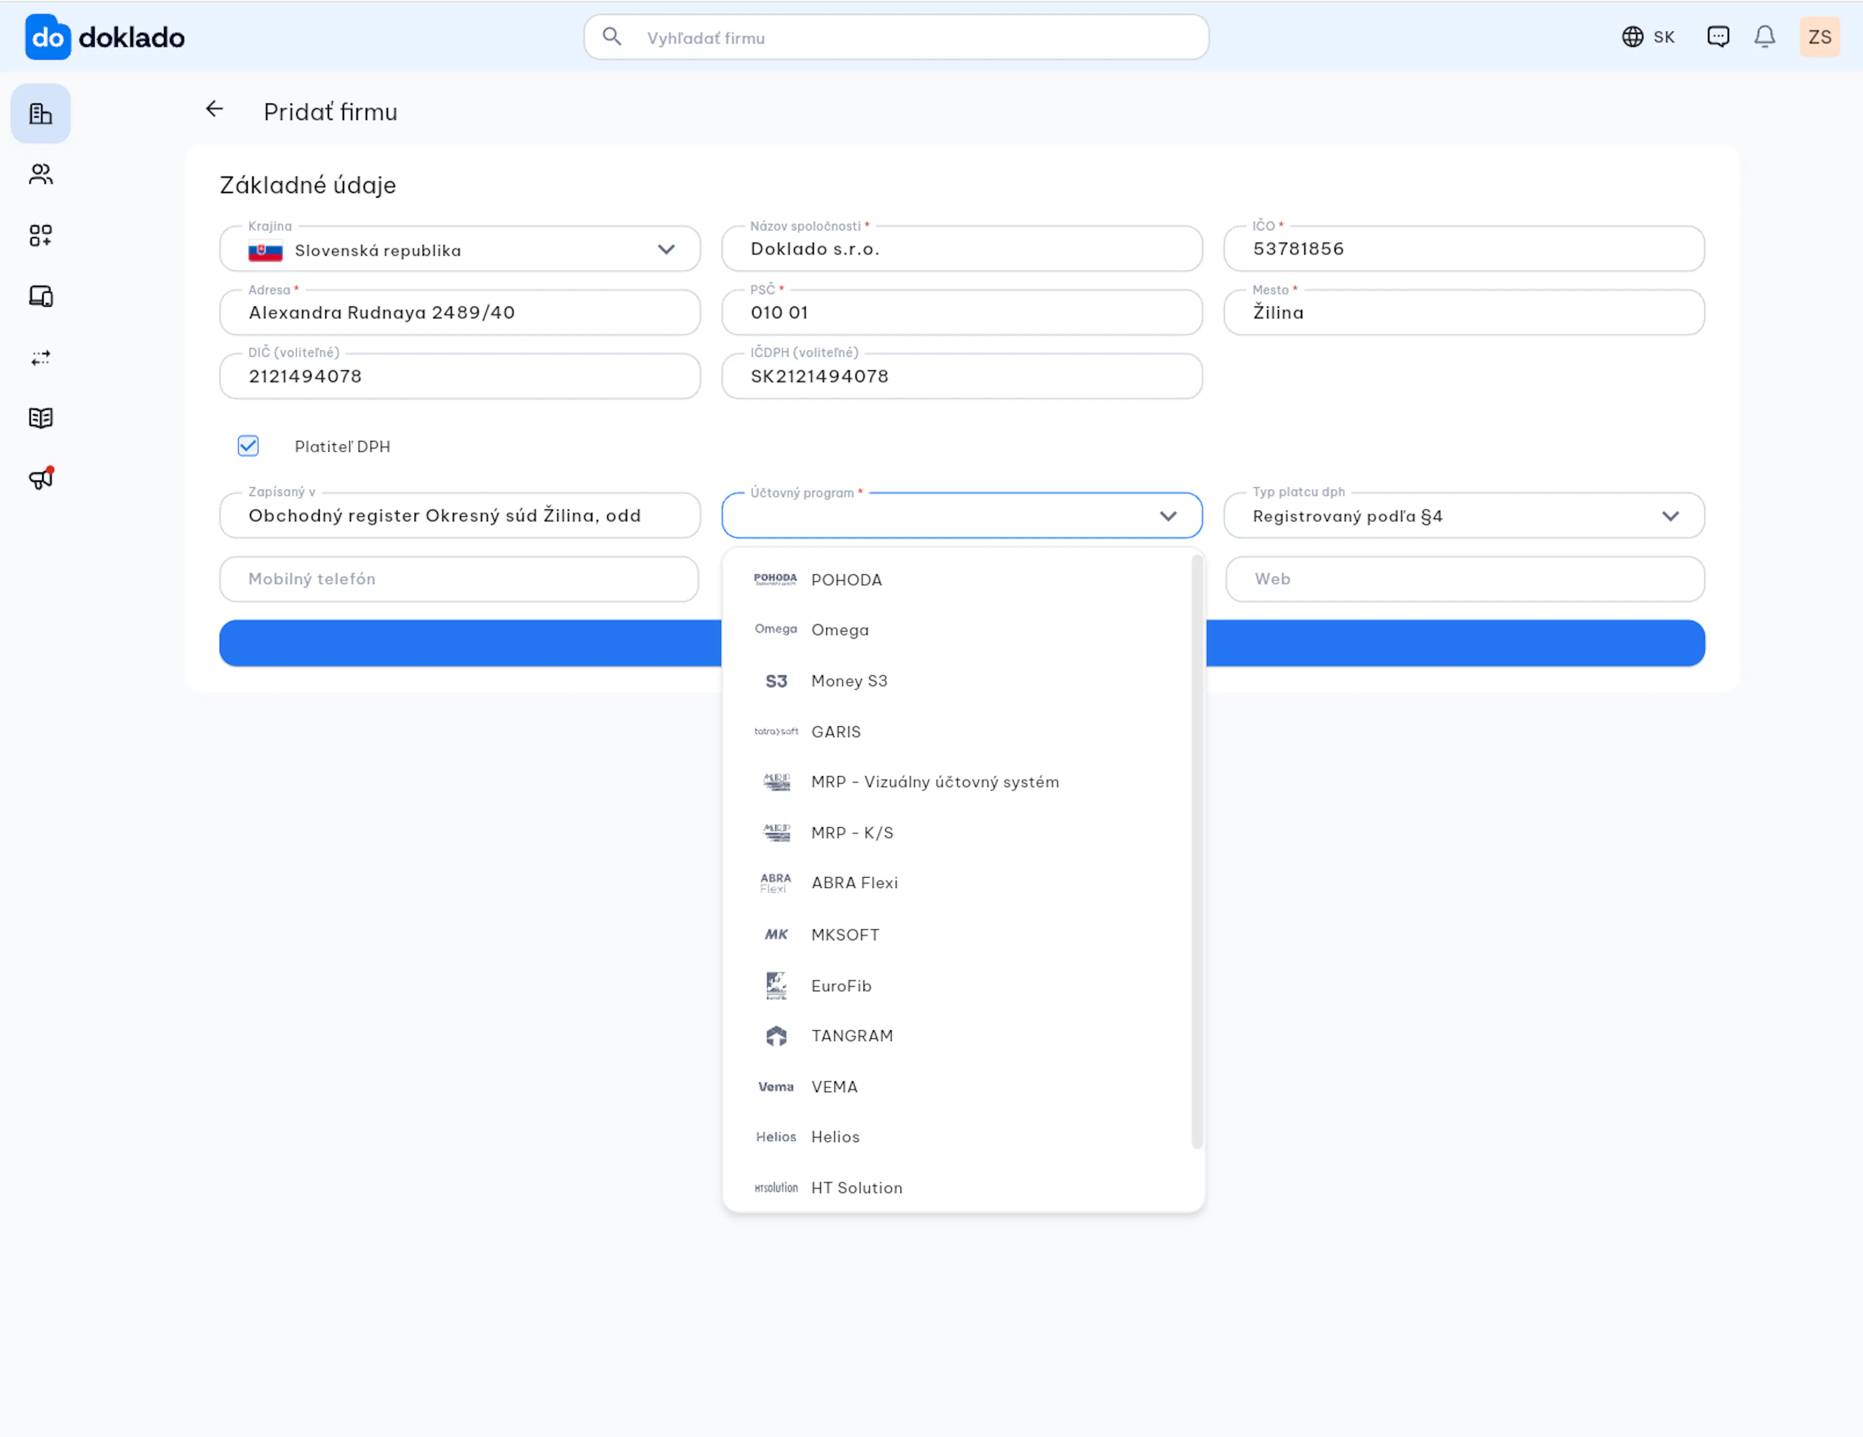Image resolution: width=1863 pixels, height=1437 pixels.
Task: Click the Mesto input field
Action: pos(1464,312)
